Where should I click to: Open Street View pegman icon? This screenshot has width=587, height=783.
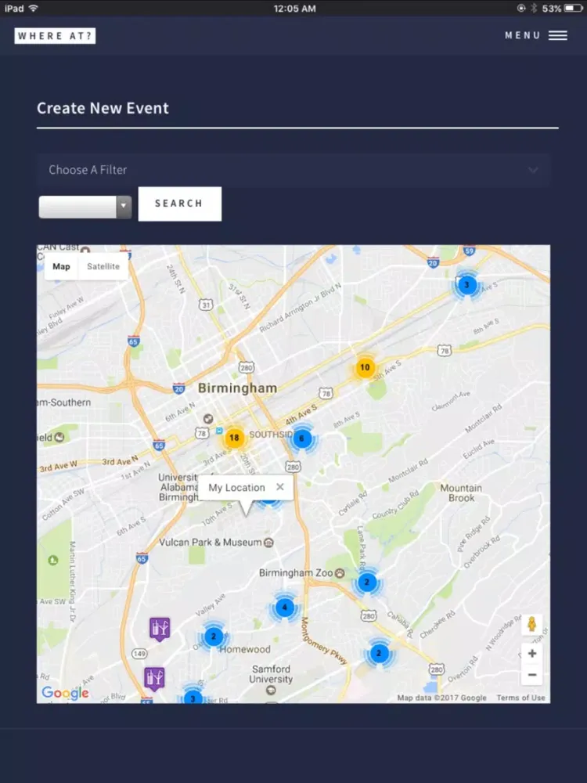pos(531,625)
